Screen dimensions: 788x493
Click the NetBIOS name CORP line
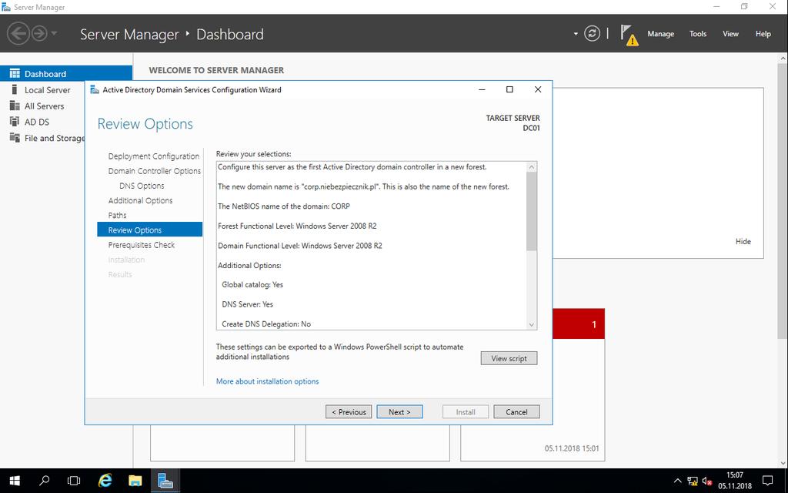[283, 206]
